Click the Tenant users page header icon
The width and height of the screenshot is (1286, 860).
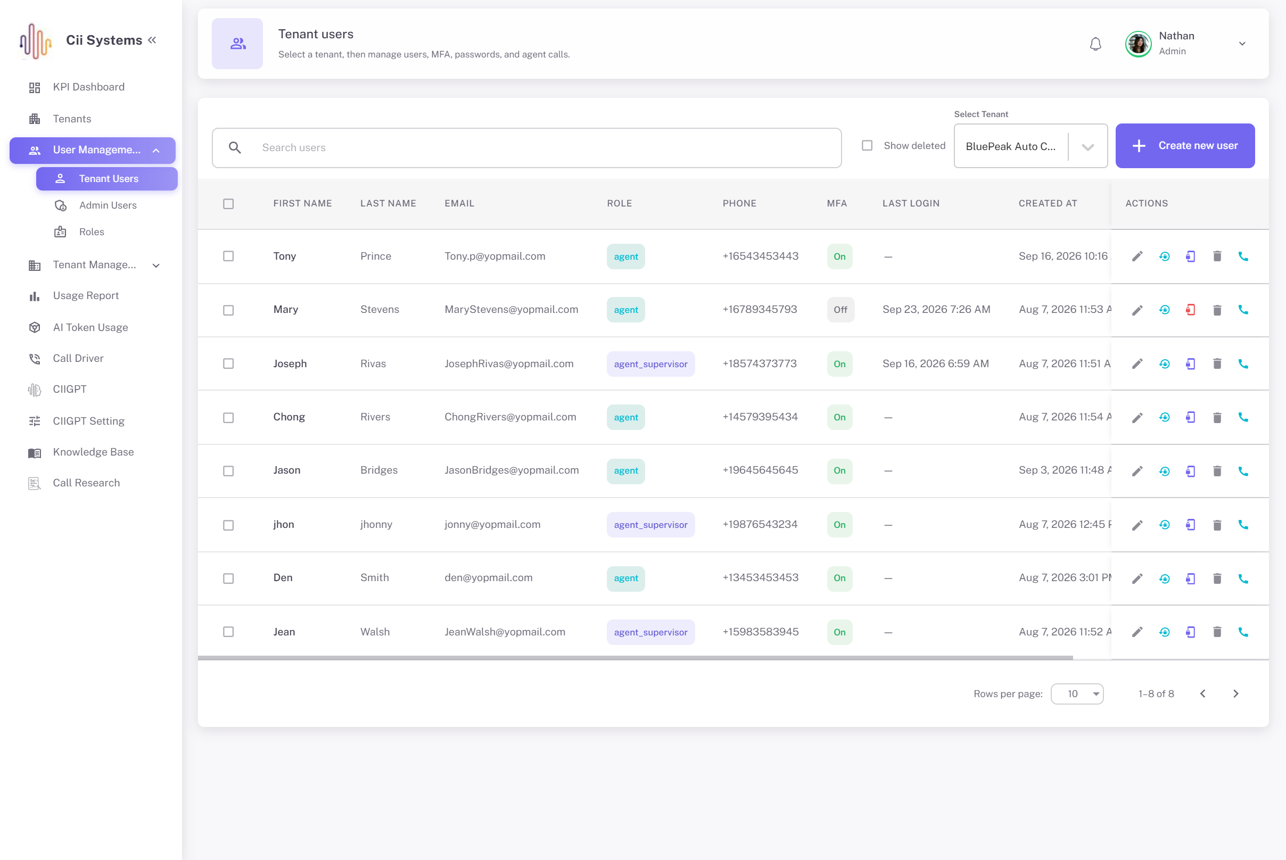point(237,44)
